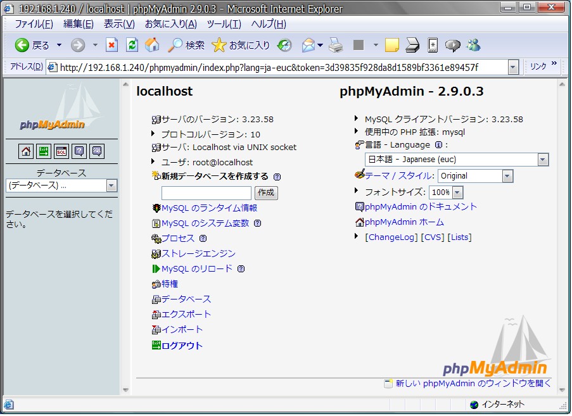Open the ファイル(F) menu

click(x=34, y=24)
